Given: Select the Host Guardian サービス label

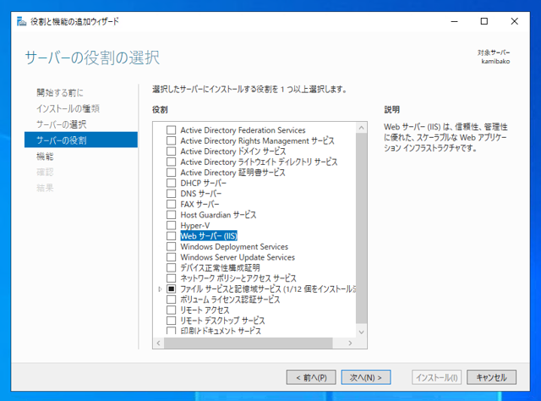Looking at the screenshot, I should 218,215.
